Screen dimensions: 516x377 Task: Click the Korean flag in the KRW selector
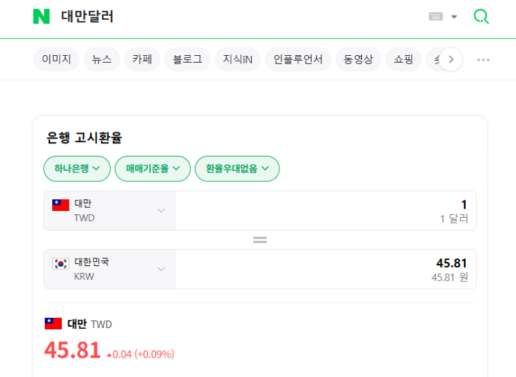pos(61,264)
